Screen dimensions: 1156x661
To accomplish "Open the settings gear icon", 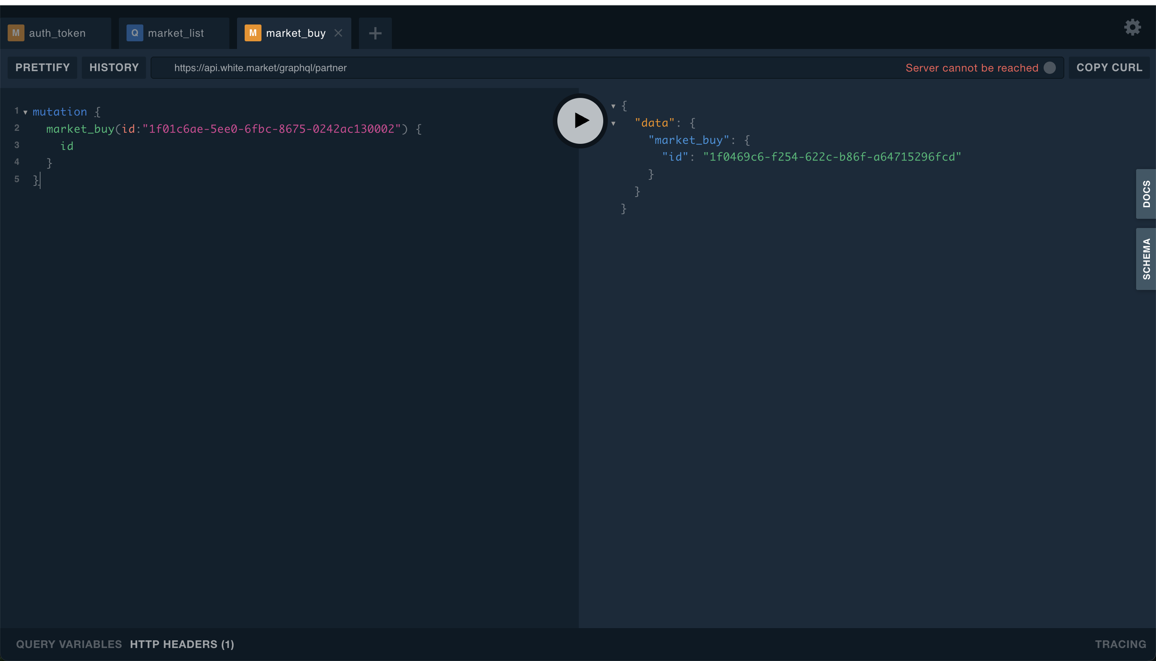I will click(x=1132, y=27).
